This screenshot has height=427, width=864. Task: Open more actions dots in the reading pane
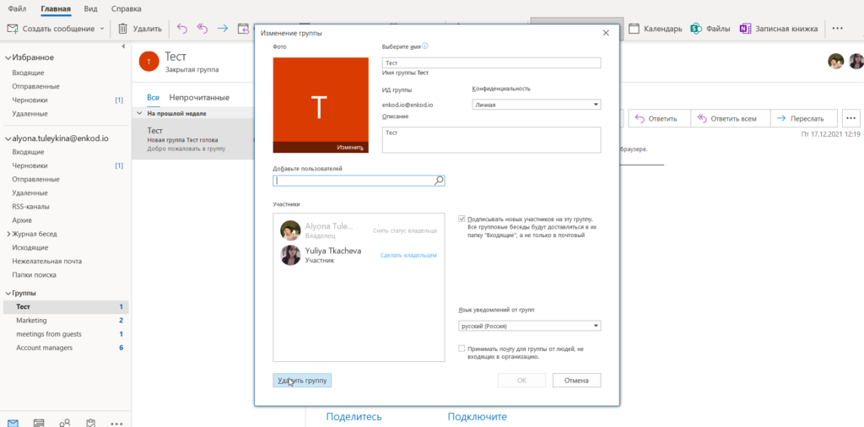(851, 118)
